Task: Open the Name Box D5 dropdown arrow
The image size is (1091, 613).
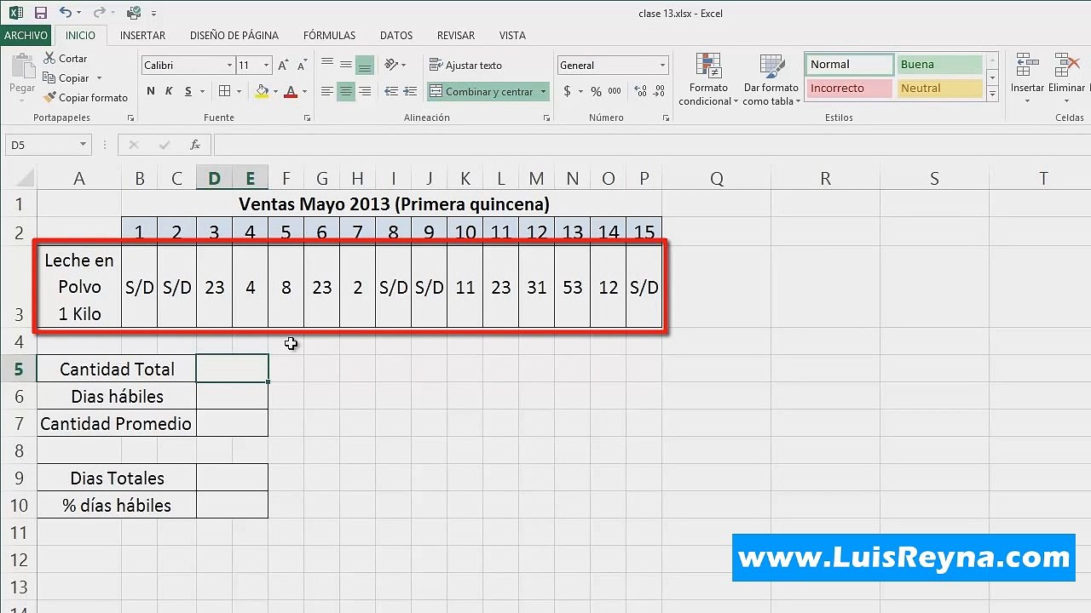Action: pyautogui.click(x=83, y=145)
